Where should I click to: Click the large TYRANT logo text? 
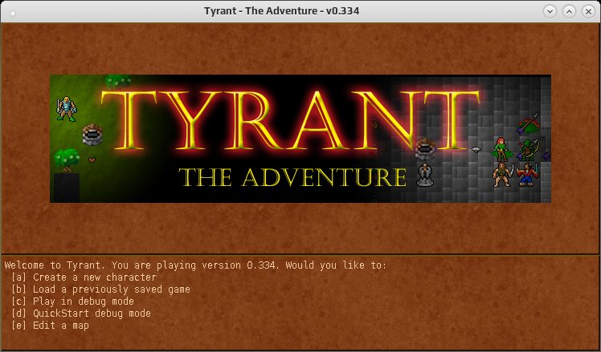(290, 120)
